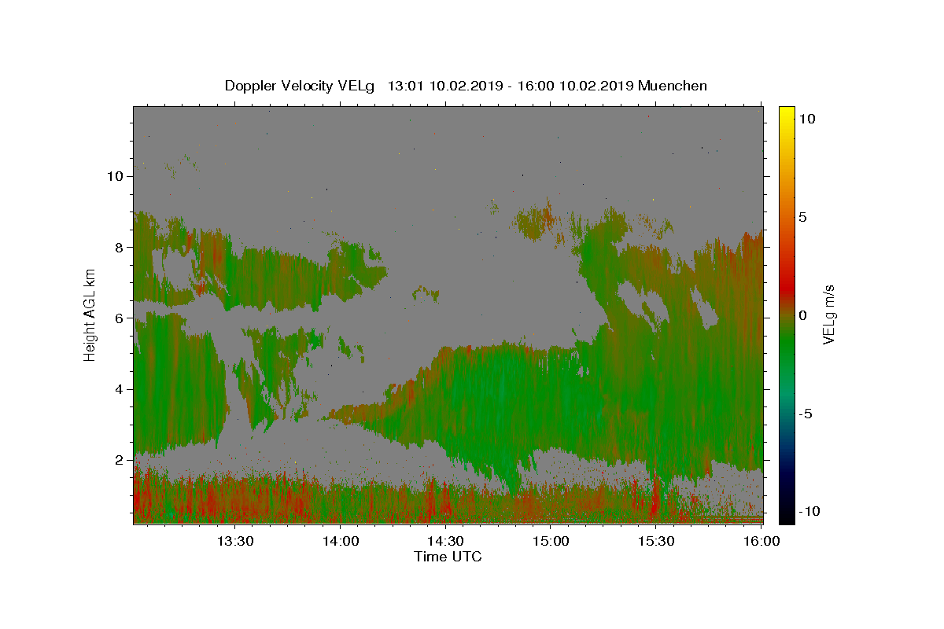Click the height tick label 10
944x629 pixels.
[116, 176]
